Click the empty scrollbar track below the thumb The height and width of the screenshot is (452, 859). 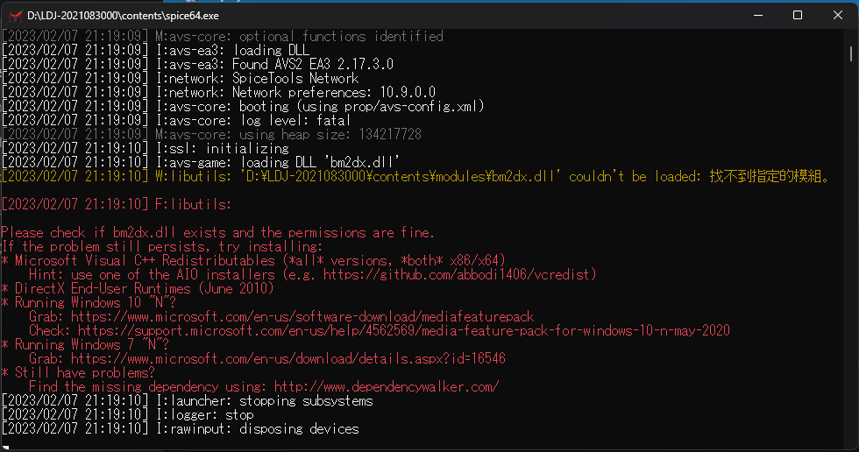tap(851, 263)
